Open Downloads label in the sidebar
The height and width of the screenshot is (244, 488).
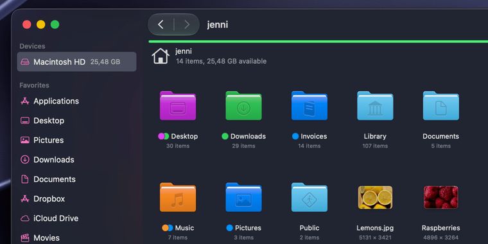coord(54,160)
